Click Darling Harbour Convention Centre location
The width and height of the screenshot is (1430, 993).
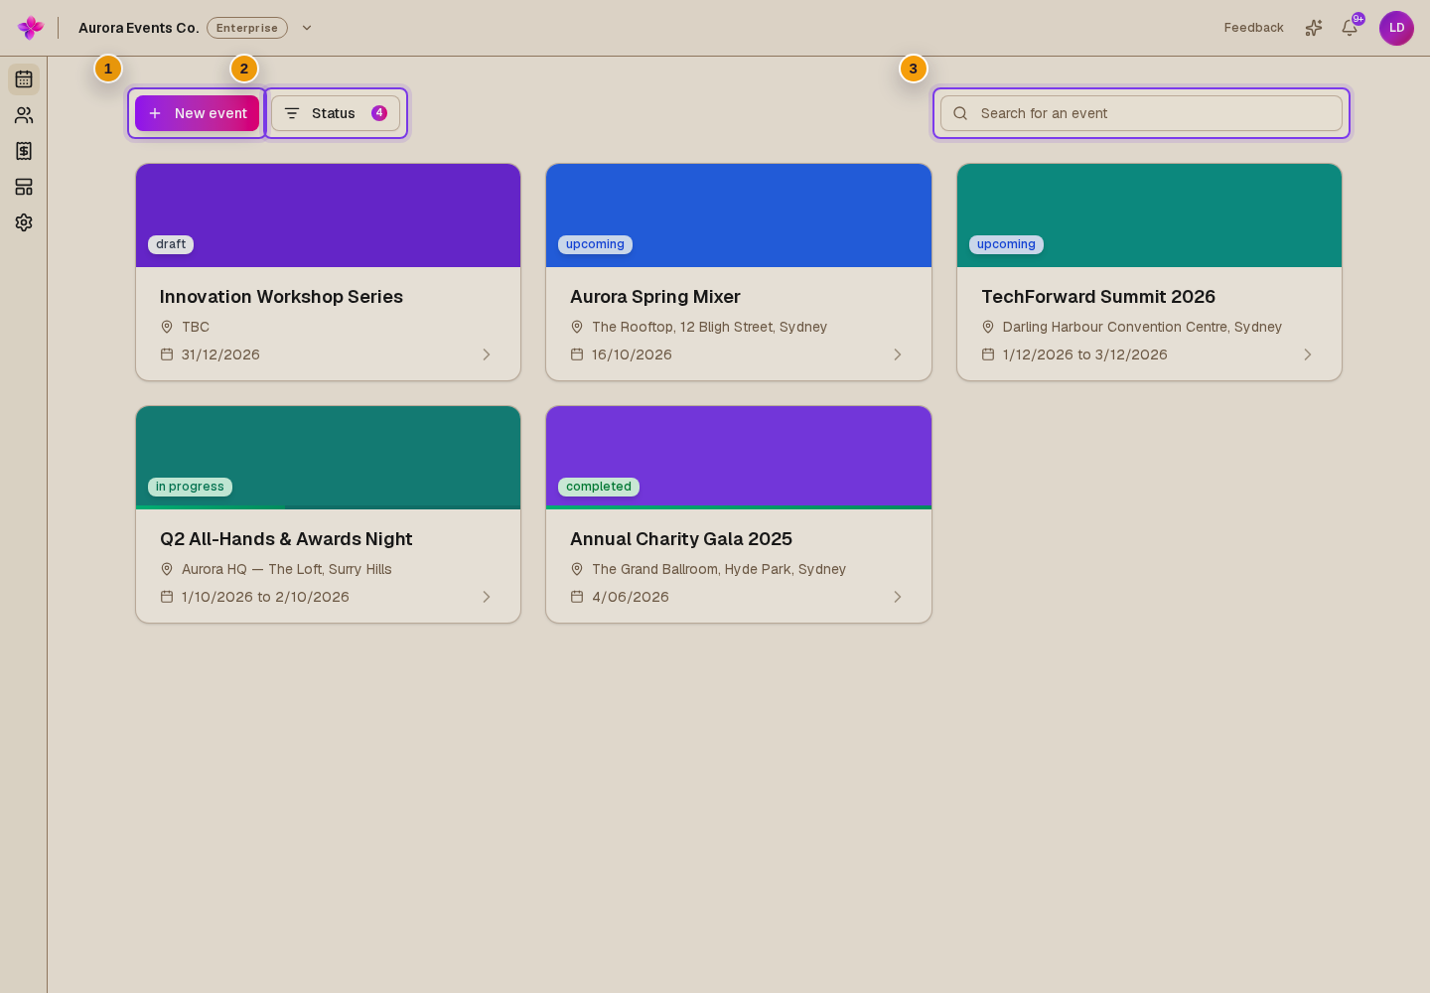click(1142, 327)
